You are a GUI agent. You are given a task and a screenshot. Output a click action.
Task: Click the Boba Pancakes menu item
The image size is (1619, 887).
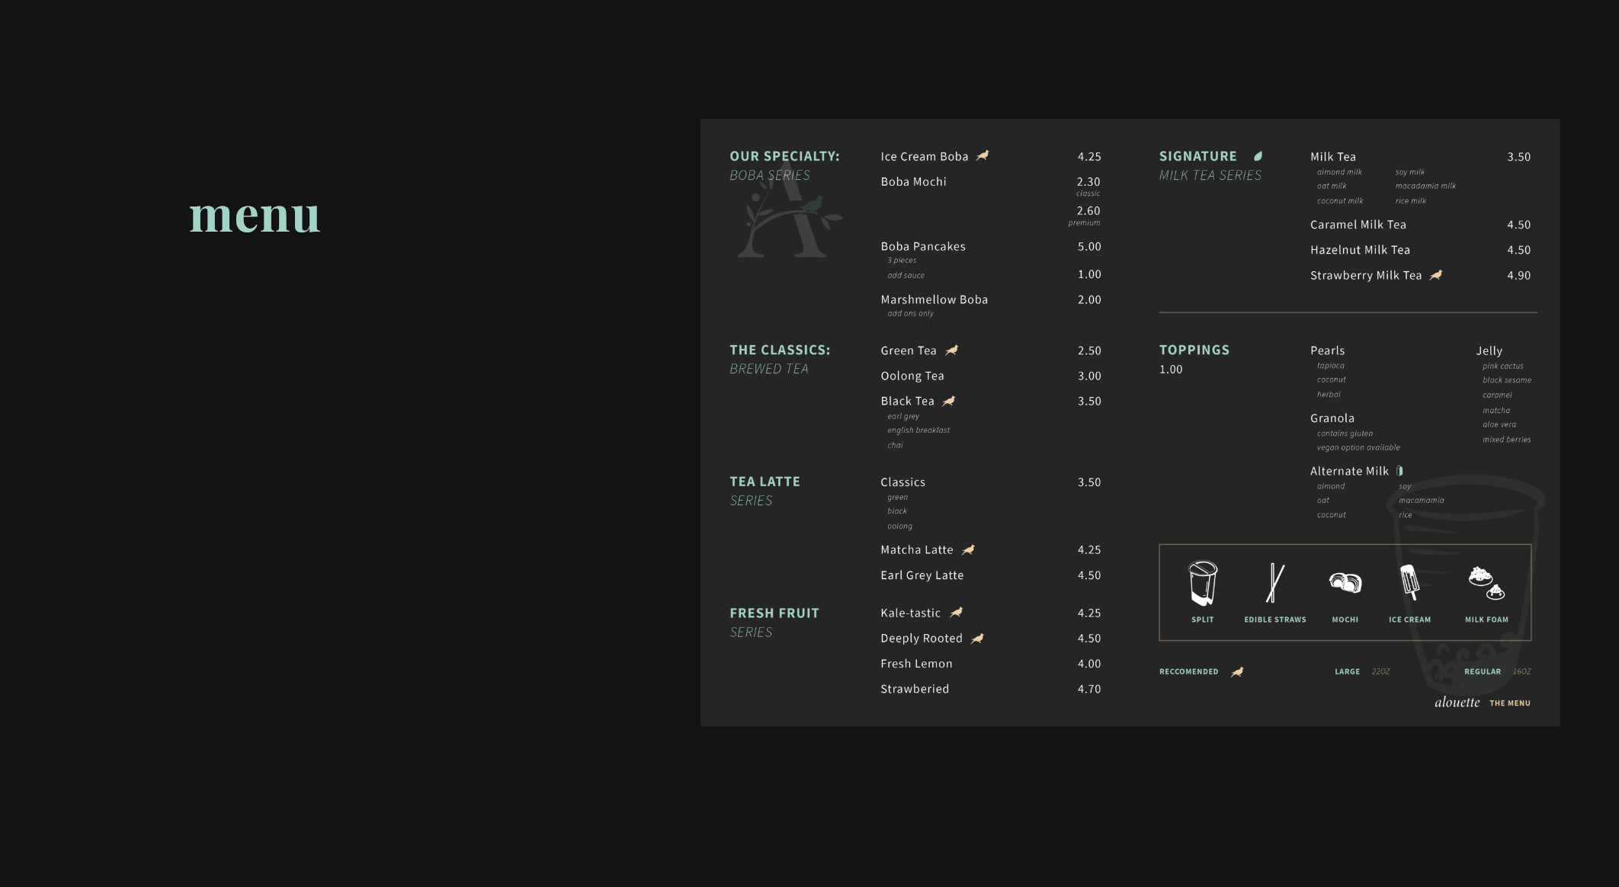coord(922,246)
